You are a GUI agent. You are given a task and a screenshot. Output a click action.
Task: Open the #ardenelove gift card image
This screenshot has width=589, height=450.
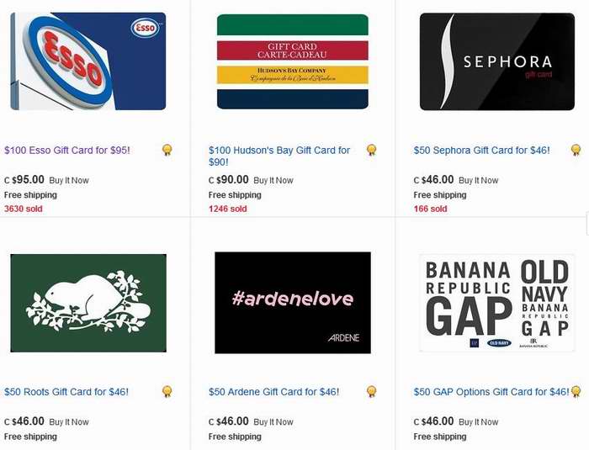pyautogui.click(x=293, y=303)
